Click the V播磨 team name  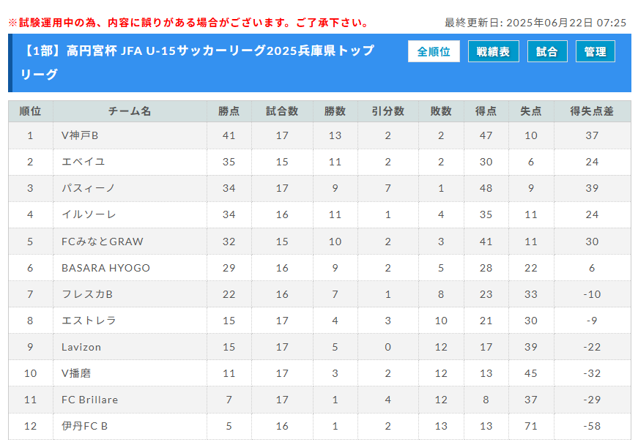pos(76,373)
